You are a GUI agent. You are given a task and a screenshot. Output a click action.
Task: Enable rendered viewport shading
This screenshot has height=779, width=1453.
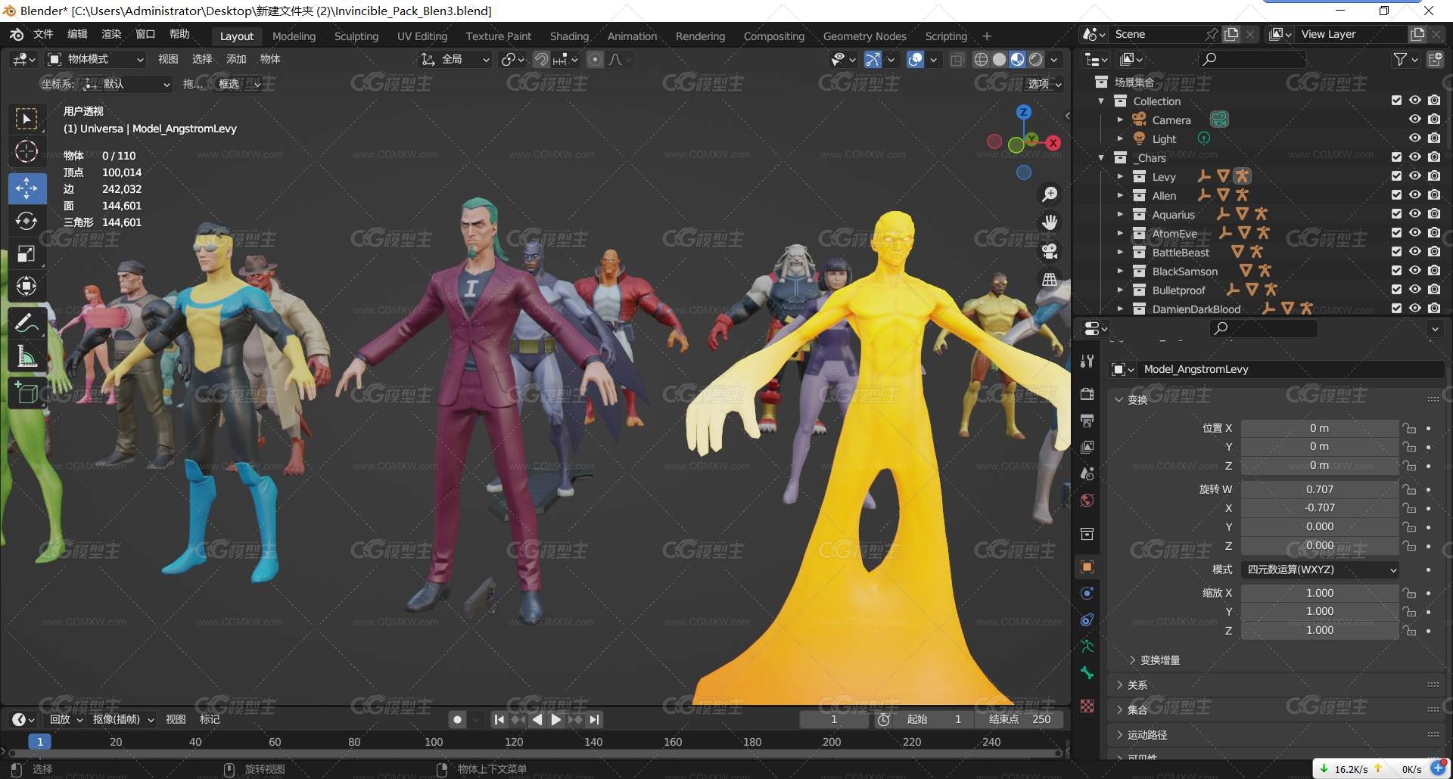pos(1036,59)
